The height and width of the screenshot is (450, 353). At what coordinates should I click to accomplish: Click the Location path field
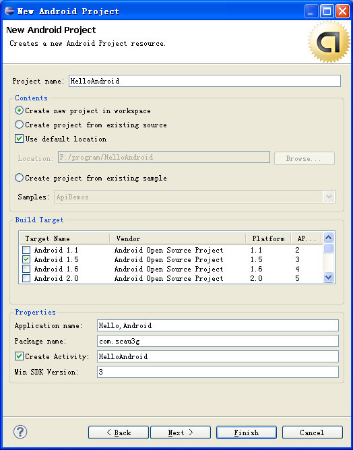(x=164, y=157)
